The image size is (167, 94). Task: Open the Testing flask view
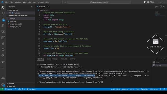tap(3, 43)
